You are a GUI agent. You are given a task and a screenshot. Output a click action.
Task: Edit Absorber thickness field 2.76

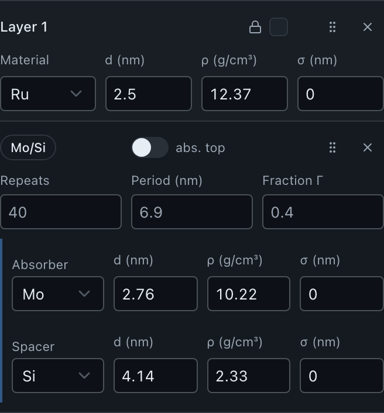(x=156, y=294)
